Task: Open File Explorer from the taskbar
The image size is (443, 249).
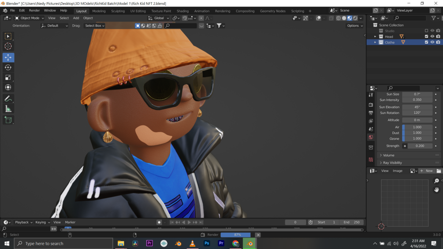Action: click(121, 243)
